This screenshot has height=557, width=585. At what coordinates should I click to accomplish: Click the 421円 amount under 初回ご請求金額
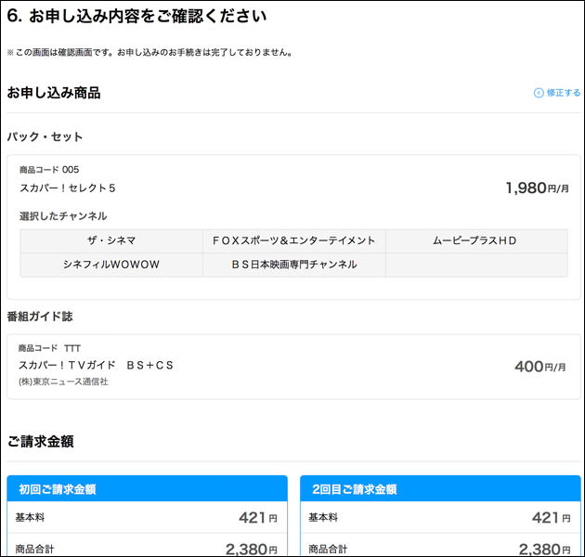point(258,518)
